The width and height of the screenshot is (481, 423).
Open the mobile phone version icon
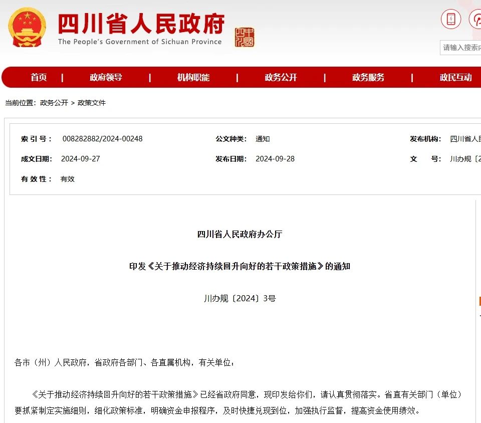[x=450, y=19]
